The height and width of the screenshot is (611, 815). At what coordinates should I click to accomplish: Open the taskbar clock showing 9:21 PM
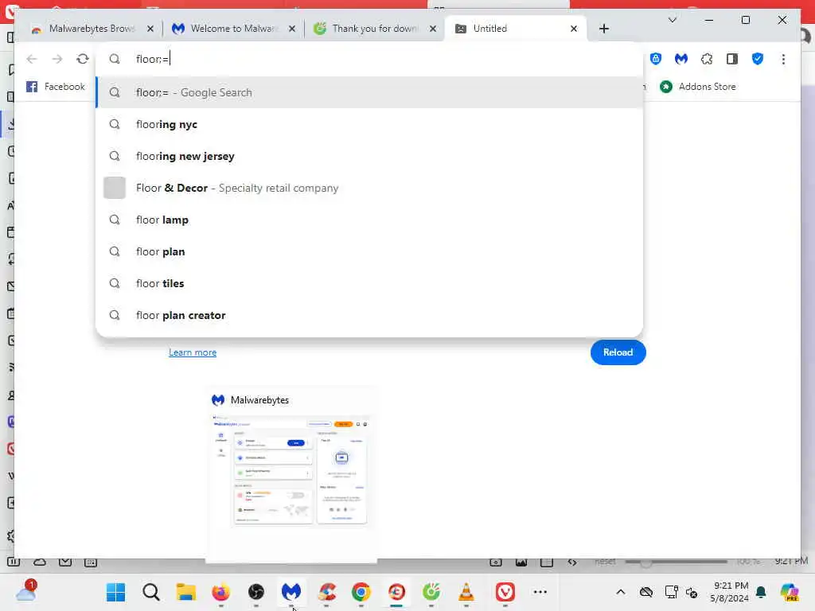point(730,592)
